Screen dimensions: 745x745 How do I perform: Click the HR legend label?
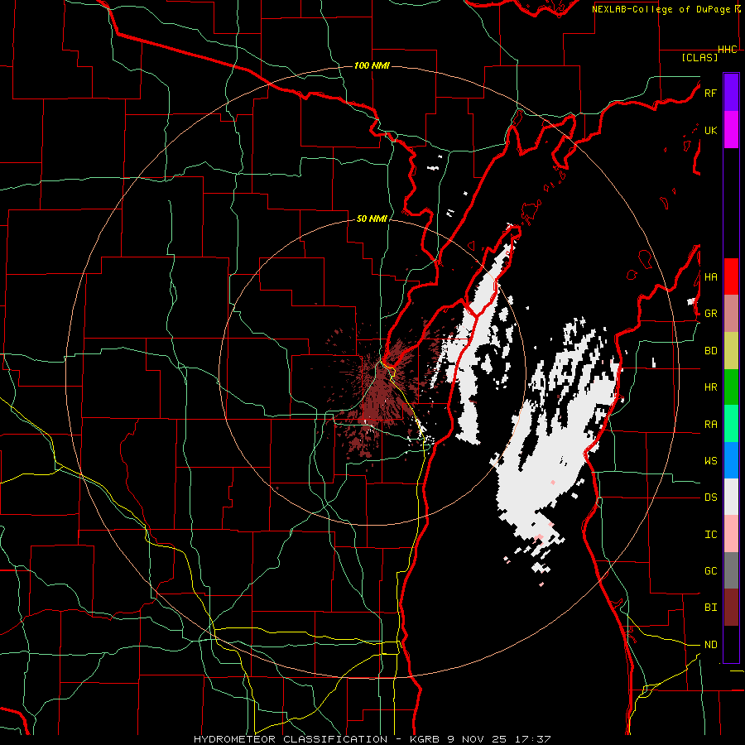710,387
